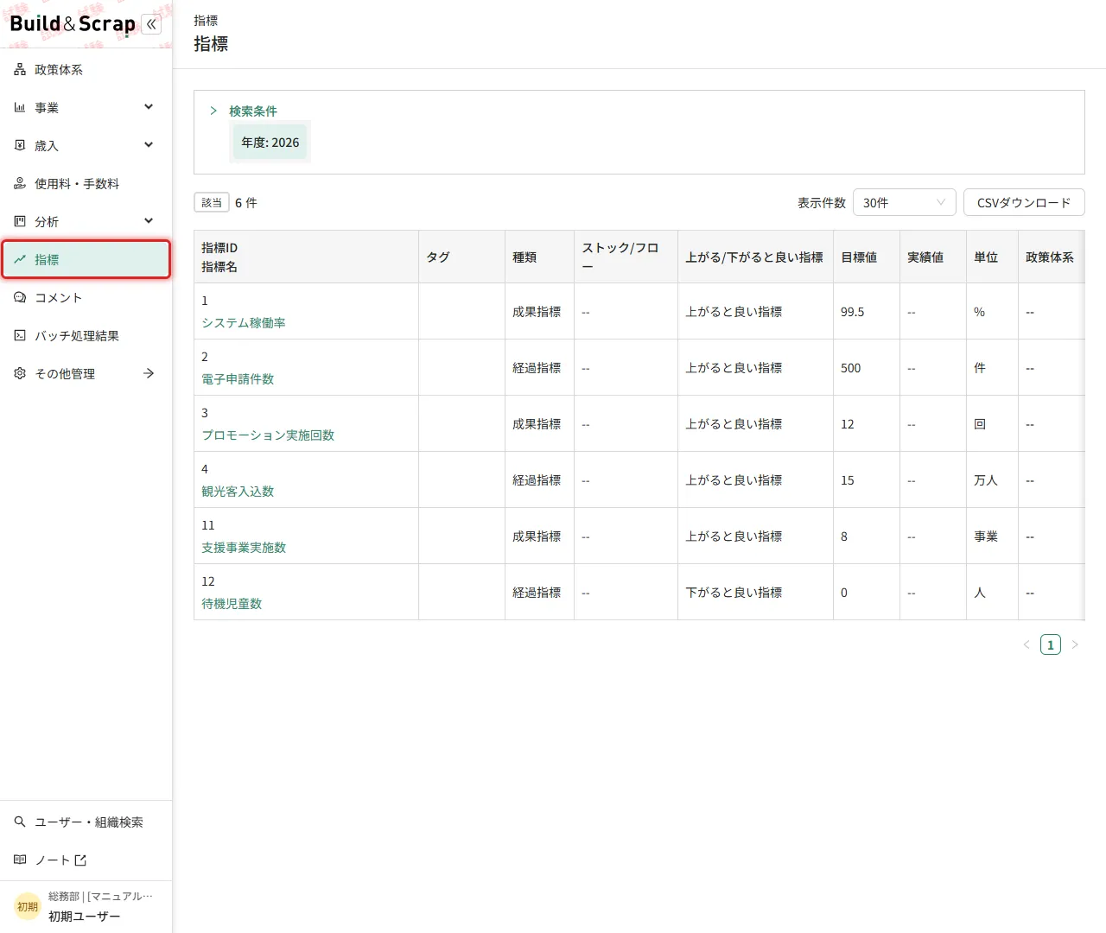This screenshot has height=933, width=1106.
Task: Select page 1 in pagination
Action: click(1051, 644)
